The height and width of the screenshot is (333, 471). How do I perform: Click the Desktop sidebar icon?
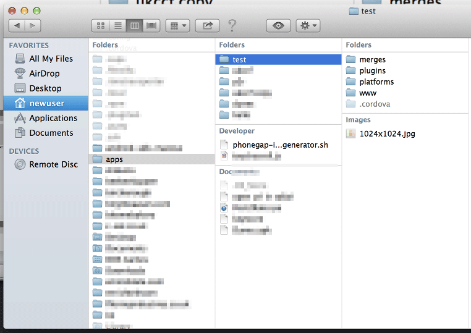(x=20, y=88)
